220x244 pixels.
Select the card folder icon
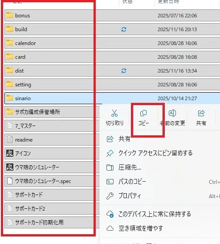click(x=10, y=57)
